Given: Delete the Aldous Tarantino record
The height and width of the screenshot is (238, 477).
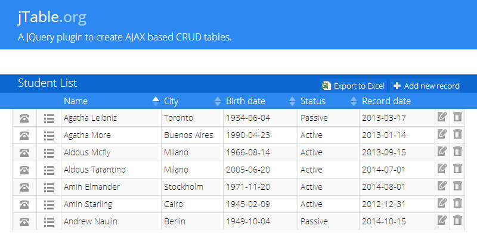Looking at the screenshot, I should [x=457, y=170].
